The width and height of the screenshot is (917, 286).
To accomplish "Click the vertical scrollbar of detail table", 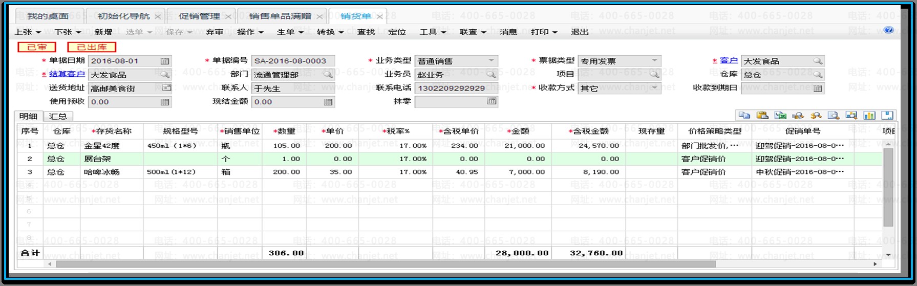I will tap(888, 187).
